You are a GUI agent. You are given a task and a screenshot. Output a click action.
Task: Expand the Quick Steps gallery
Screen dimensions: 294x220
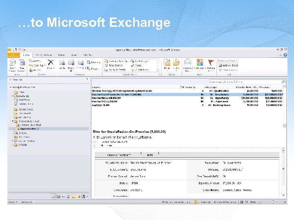coord(158,70)
